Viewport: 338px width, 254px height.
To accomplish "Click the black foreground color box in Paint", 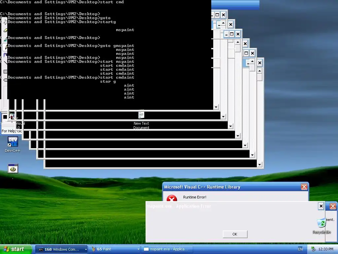I will tap(5, 117).
